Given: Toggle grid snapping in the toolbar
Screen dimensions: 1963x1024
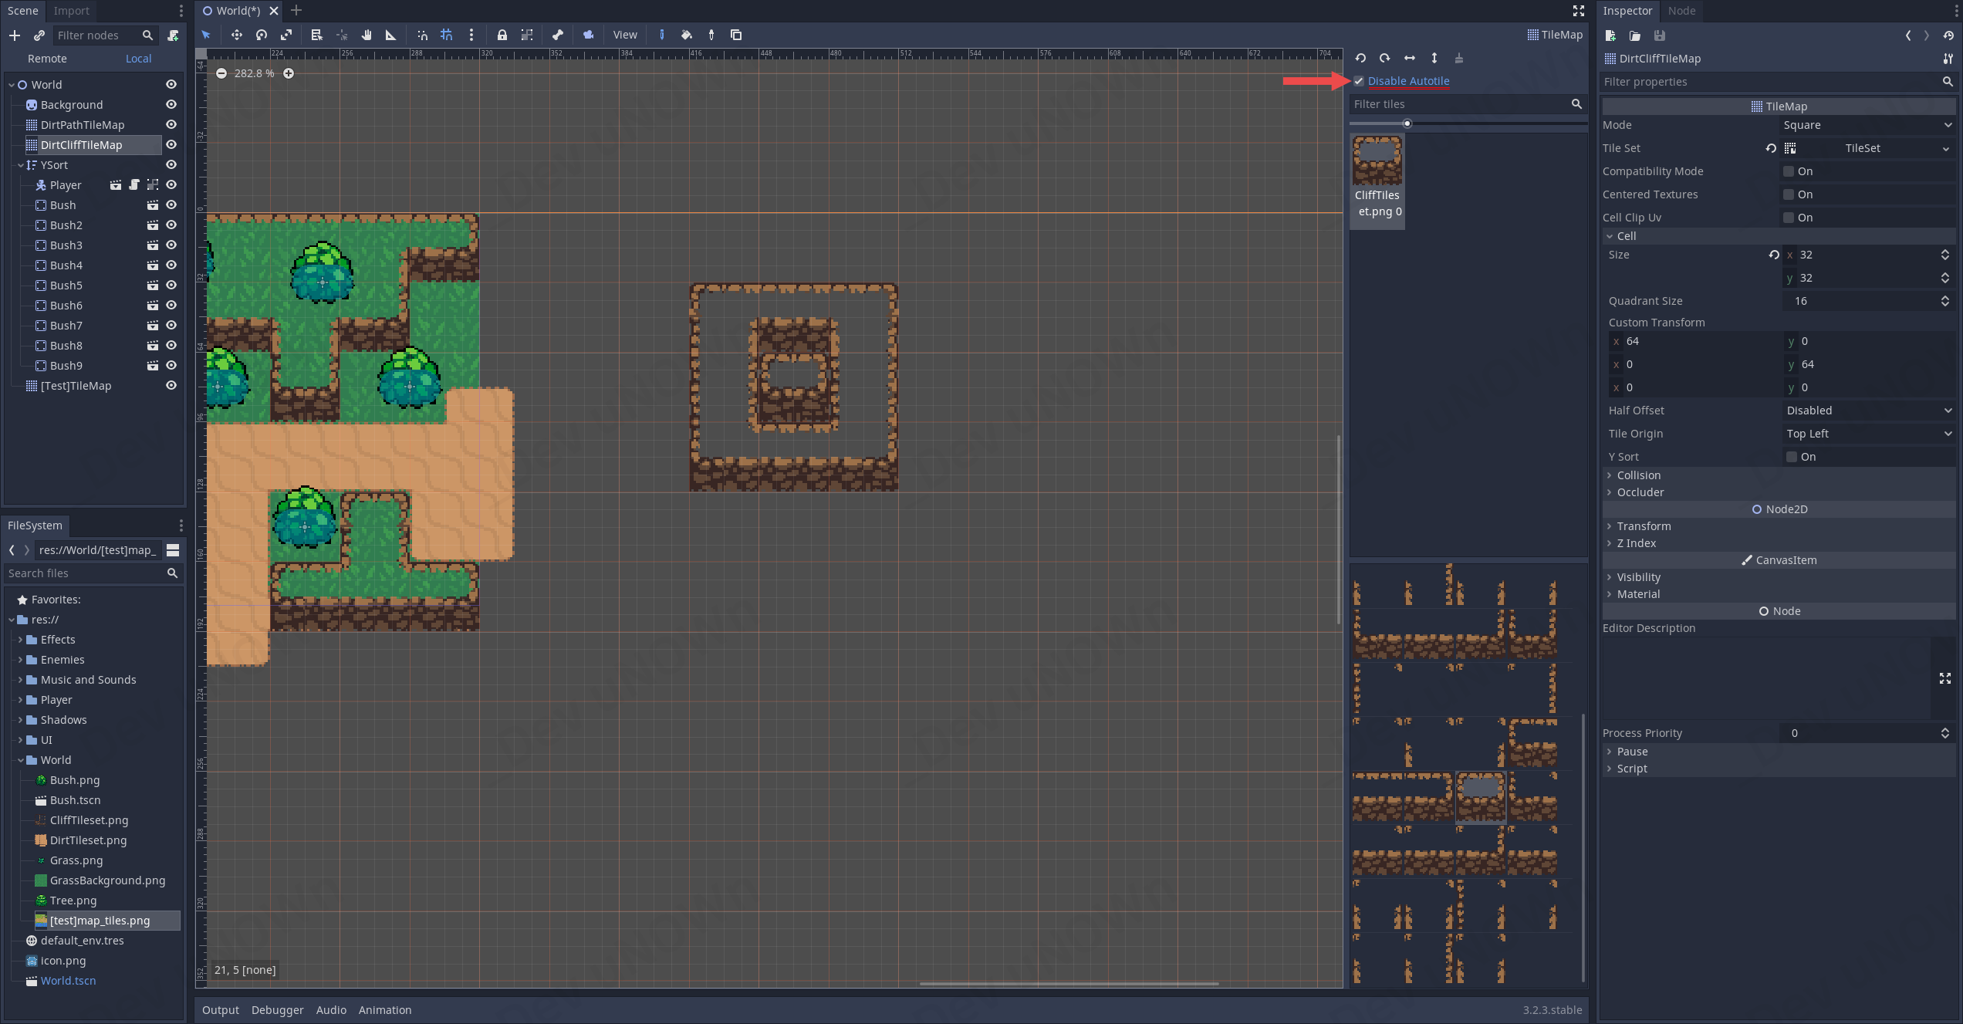Looking at the screenshot, I should [x=447, y=35].
